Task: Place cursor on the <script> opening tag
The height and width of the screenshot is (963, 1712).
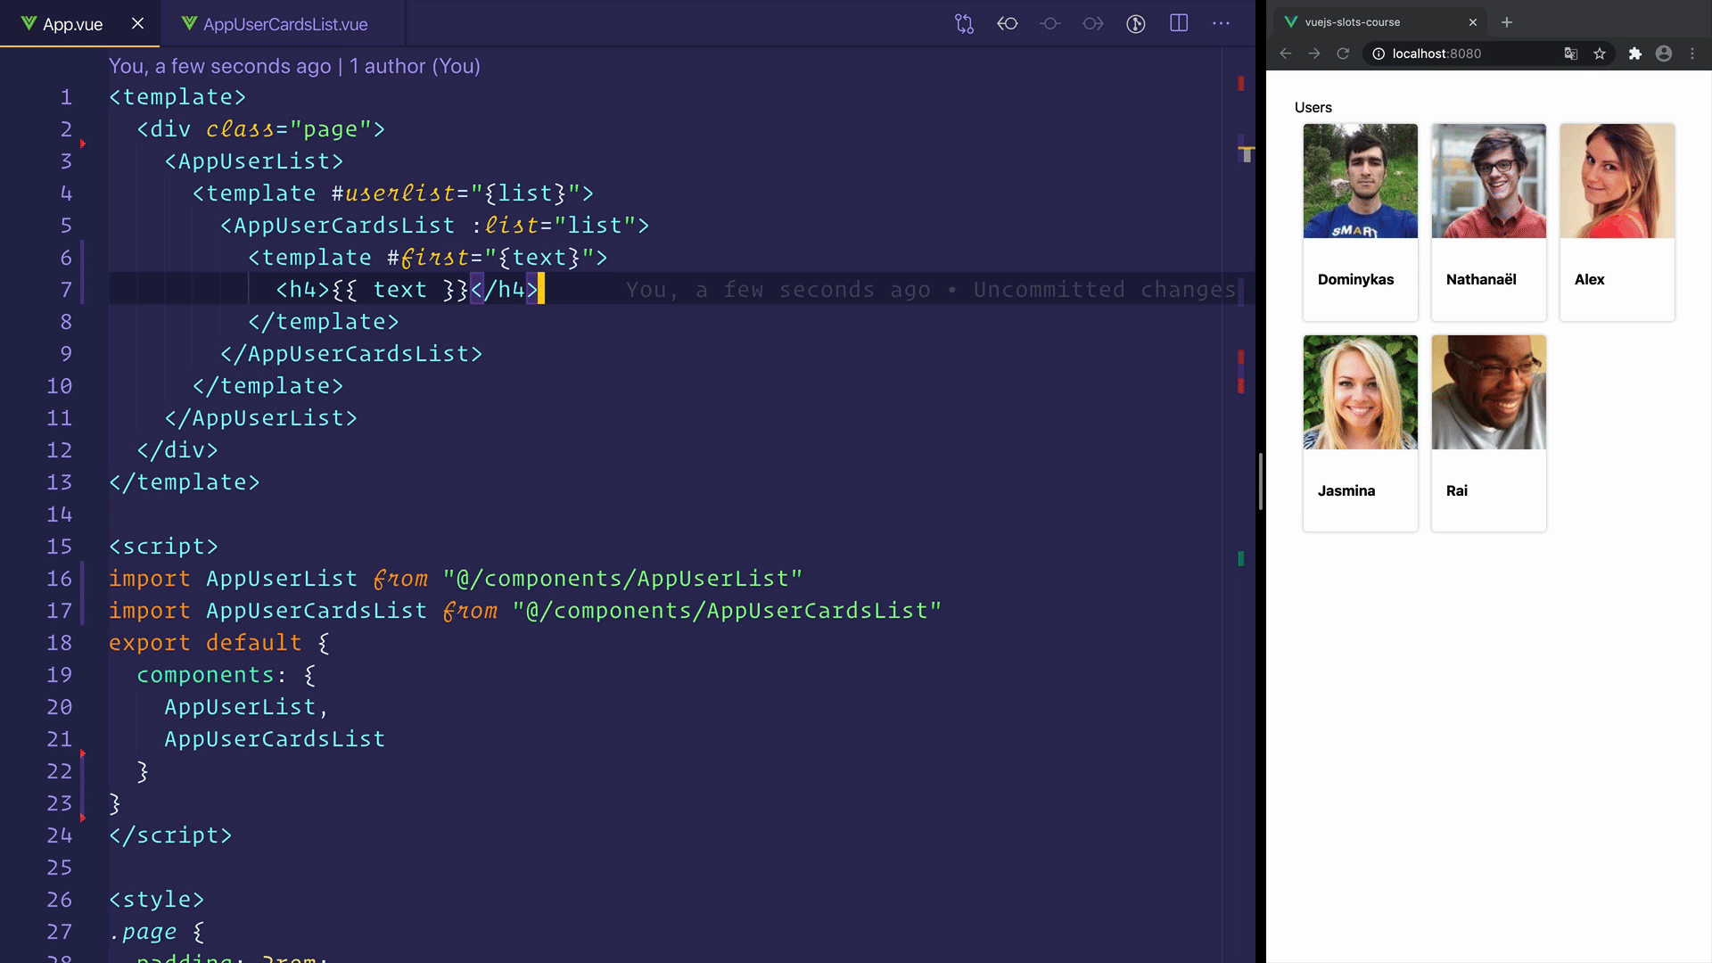Action: [163, 547]
